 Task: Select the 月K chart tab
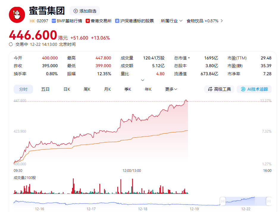coord(107,89)
